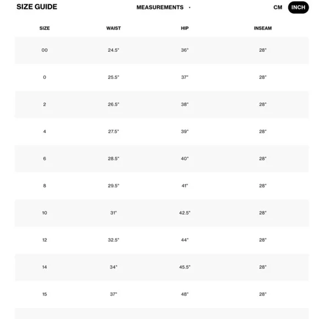Click the 42.5" hip measurement
This screenshot has width=319, height=319.
click(x=185, y=213)
